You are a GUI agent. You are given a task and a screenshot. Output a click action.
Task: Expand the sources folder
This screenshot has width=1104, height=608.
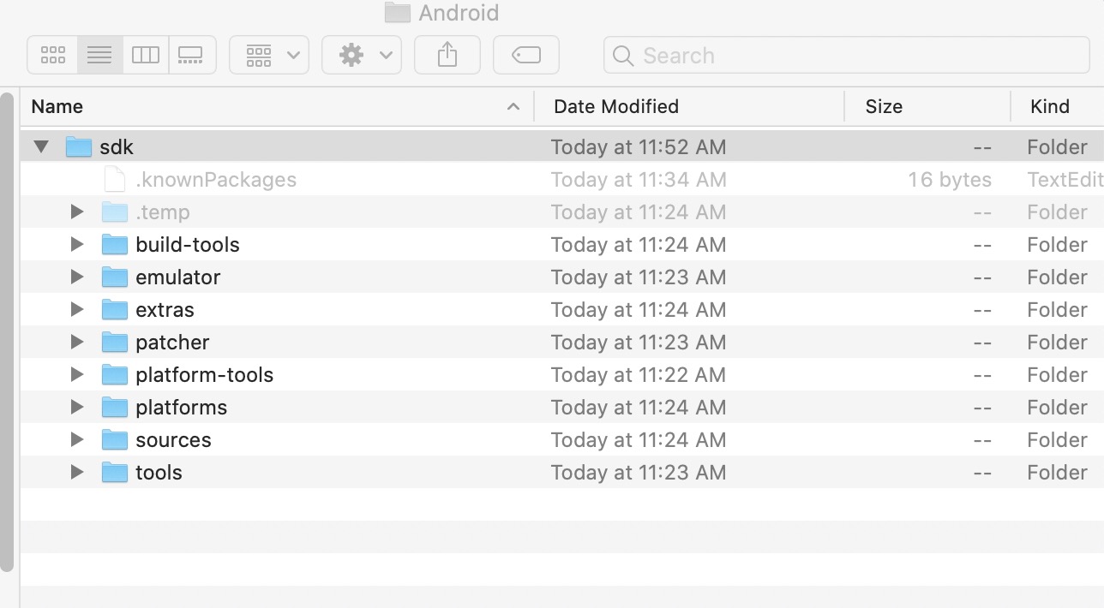tap(77, 439)
